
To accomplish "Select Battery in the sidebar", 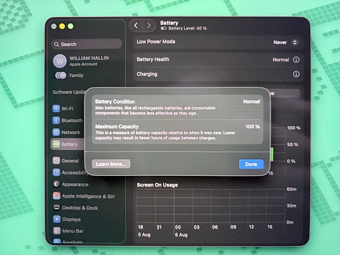I will 67,144.
